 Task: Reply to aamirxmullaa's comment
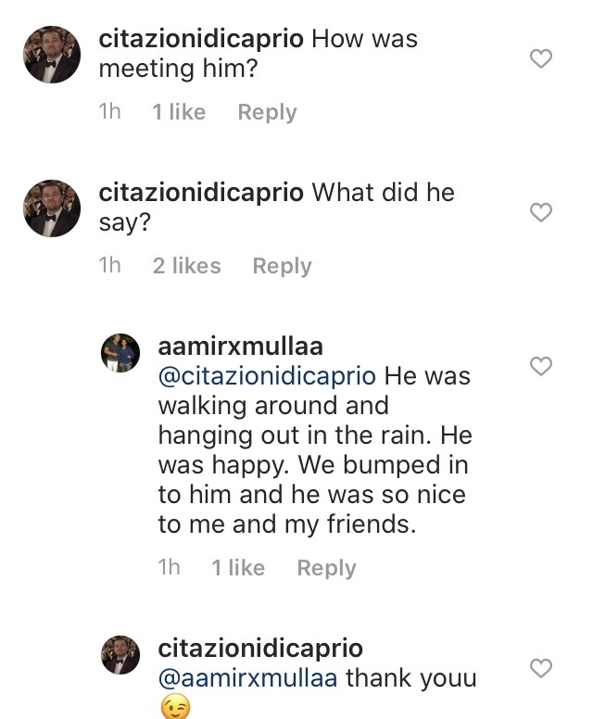(326, 568)
